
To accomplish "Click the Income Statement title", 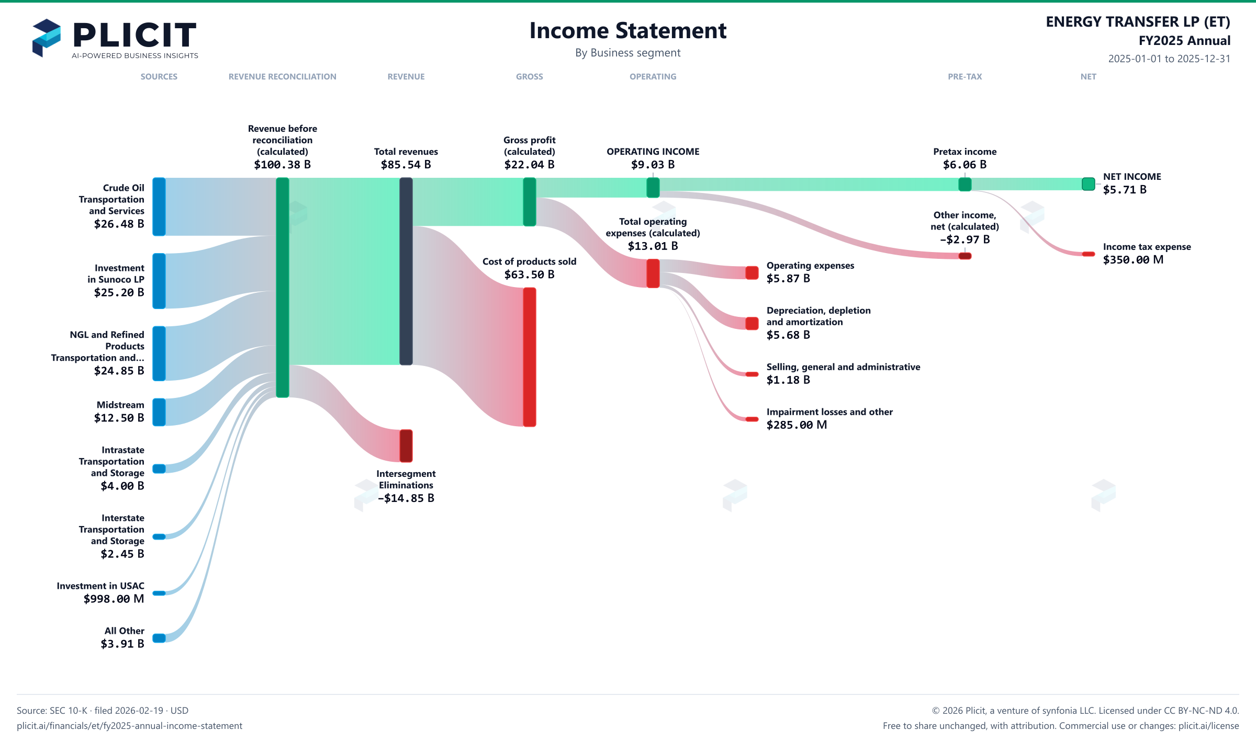I will point(628,30).
